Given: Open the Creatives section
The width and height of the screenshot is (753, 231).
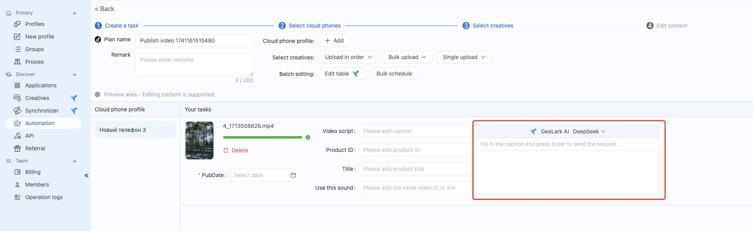Looking at the screenshot, I should (37, 98).
